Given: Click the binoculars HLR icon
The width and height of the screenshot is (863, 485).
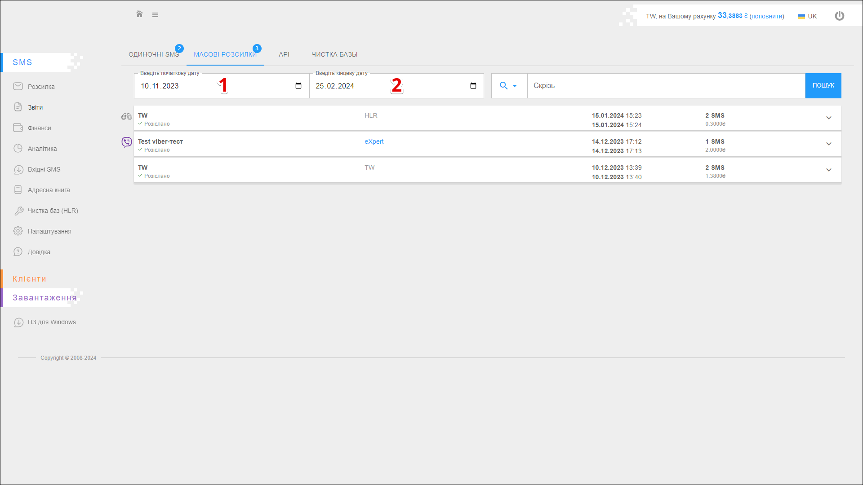Looking at the screenshot, I should click(126, 116).
